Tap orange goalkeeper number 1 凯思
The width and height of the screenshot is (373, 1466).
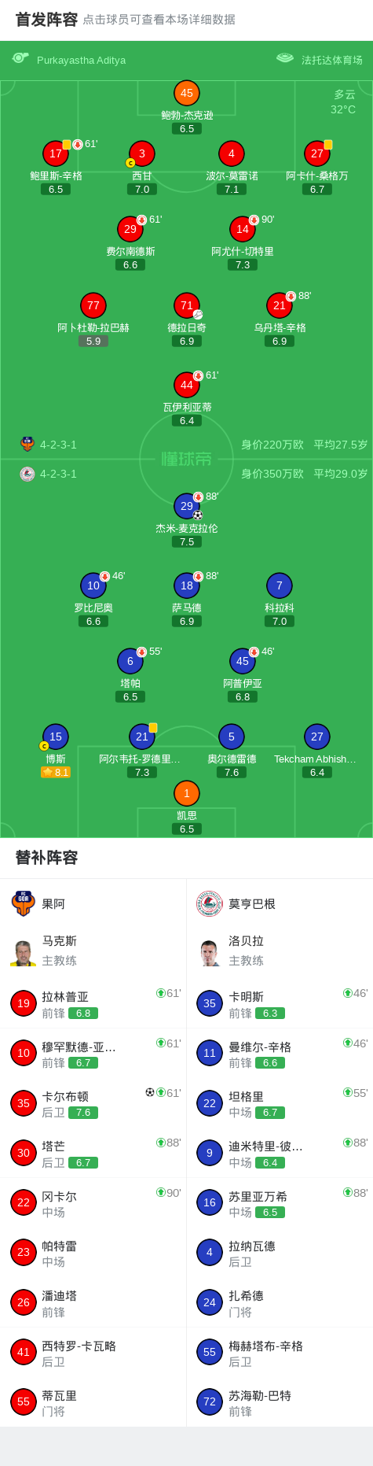point(186,793)
